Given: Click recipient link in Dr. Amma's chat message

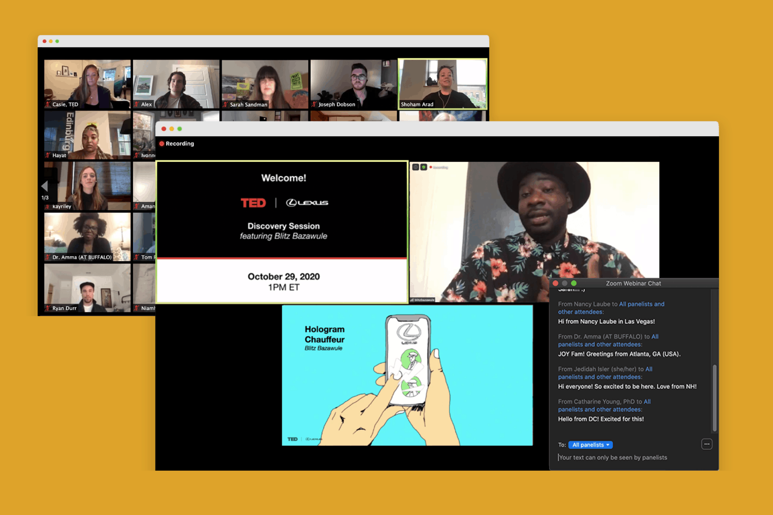Looking at the screenshot, I should [x=608, y=340].
